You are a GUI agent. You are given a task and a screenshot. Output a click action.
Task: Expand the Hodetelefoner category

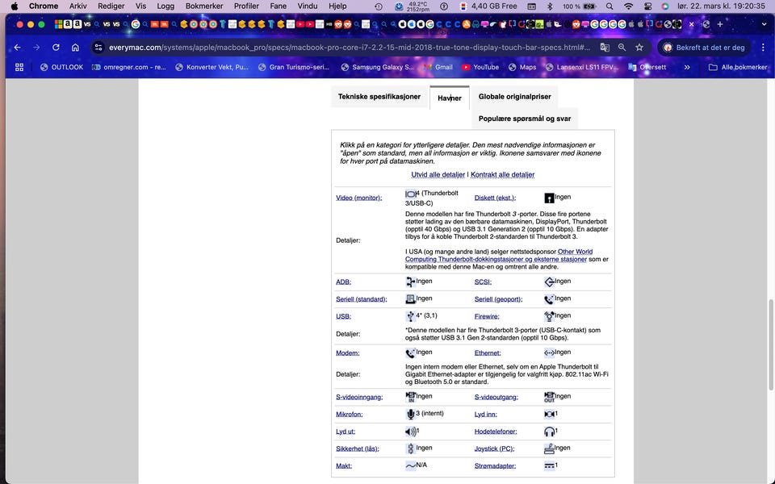496,432
